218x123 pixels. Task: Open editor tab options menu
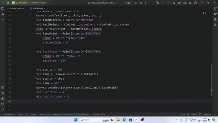click(210, 8)
